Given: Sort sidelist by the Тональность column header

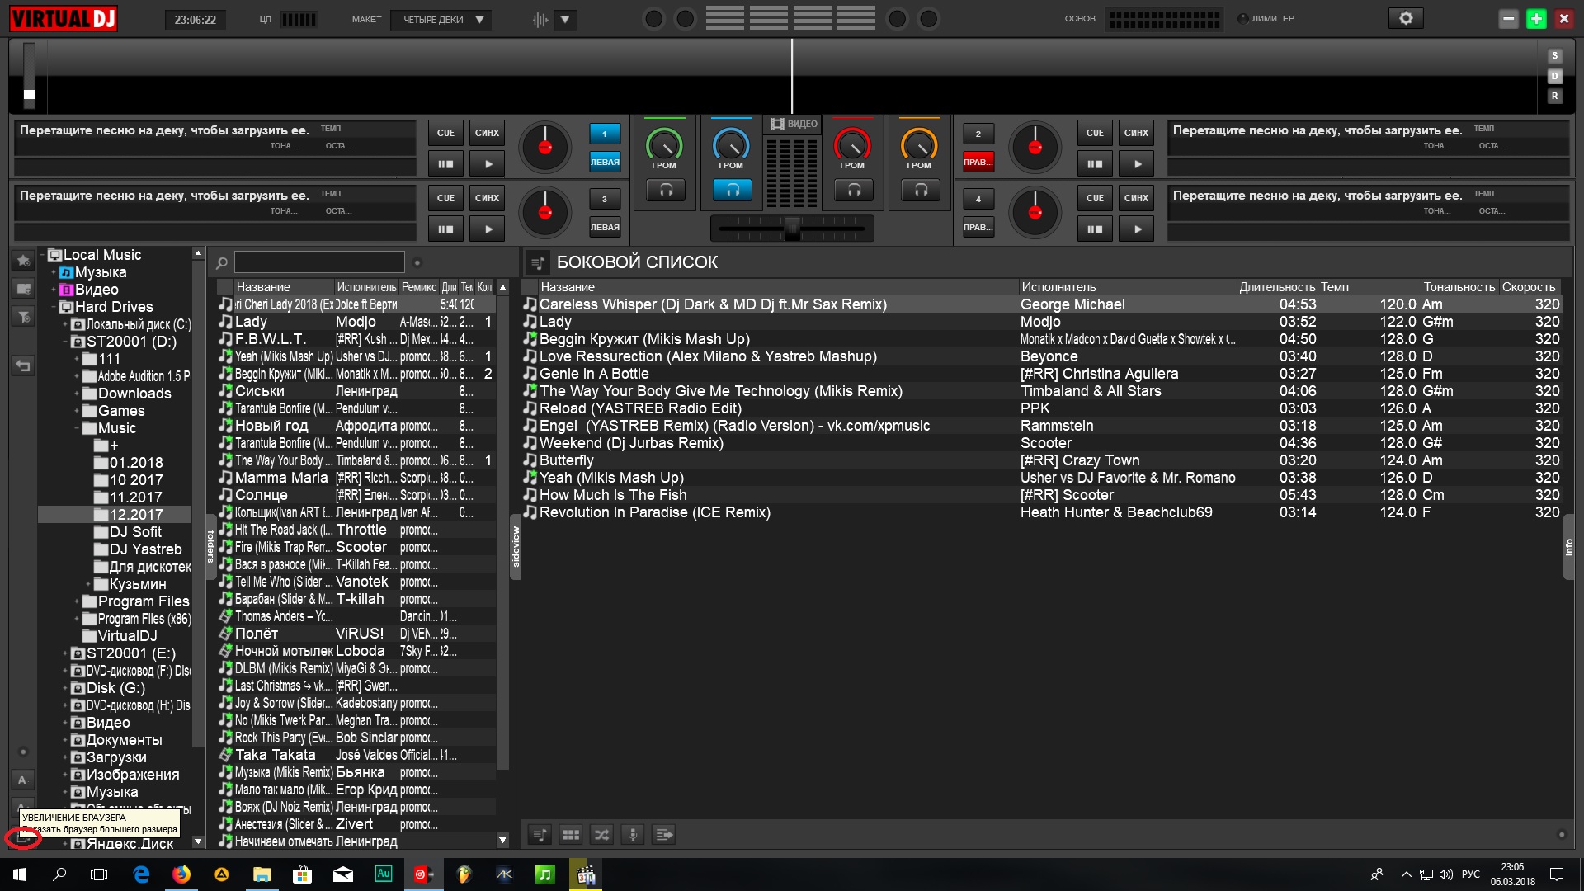Looking at the screenshot, I should [x=1459, y=287].
